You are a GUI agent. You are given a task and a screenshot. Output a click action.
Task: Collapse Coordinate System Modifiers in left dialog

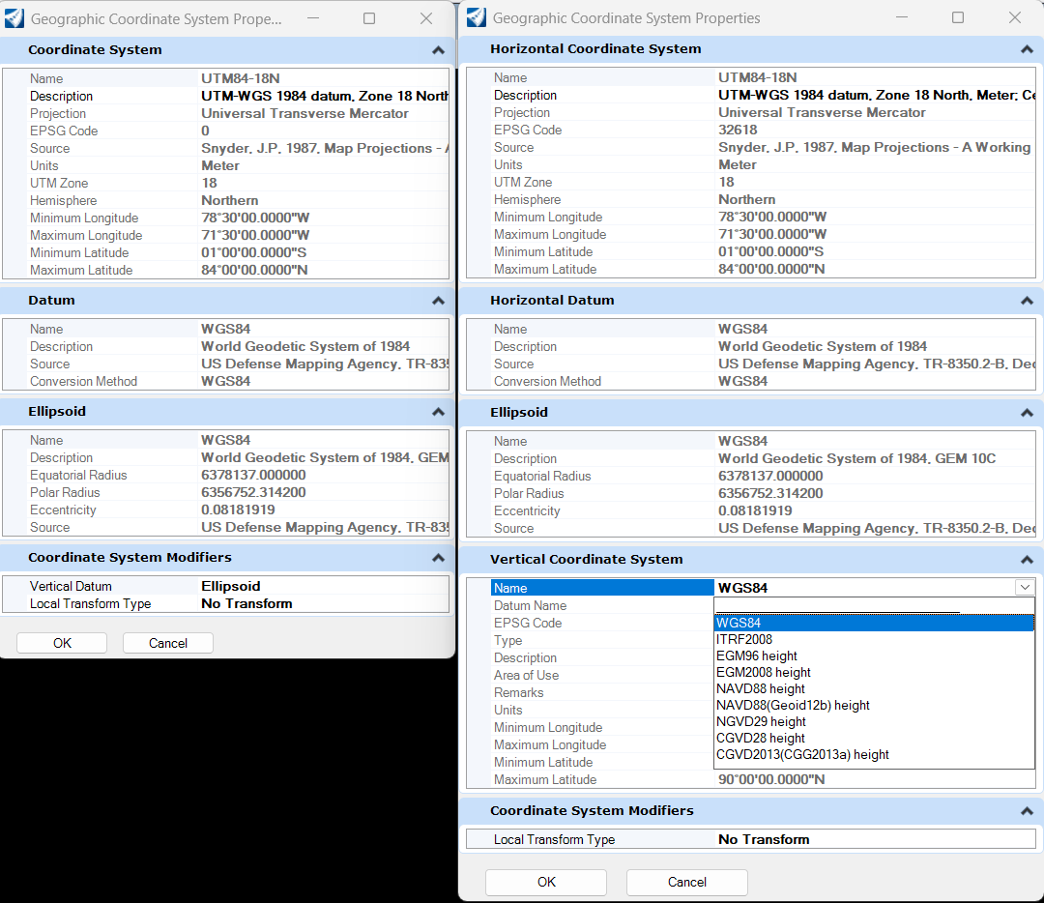pos(438,558)
